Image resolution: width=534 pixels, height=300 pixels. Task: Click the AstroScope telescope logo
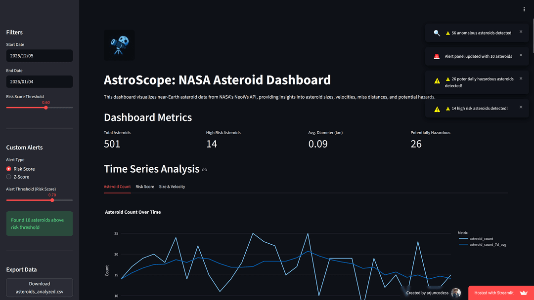119,45
